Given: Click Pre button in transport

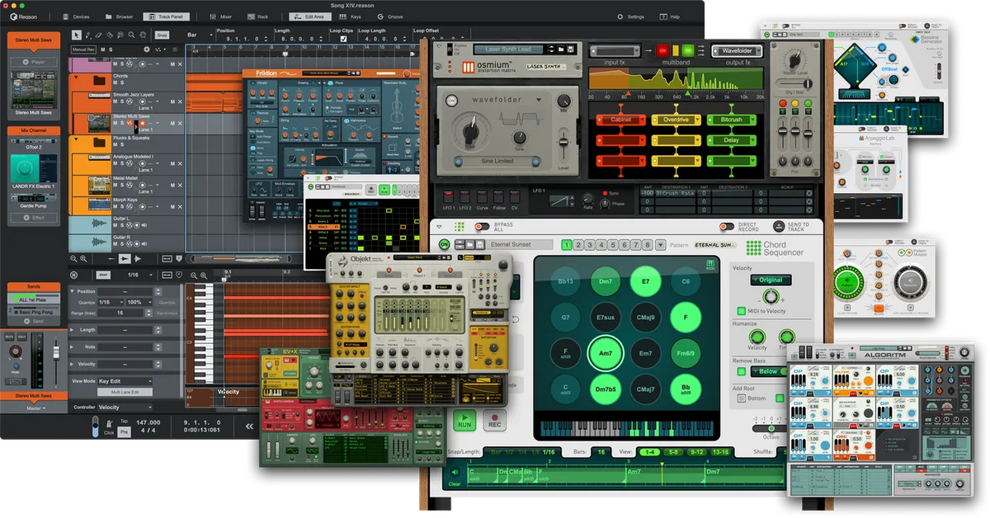Looking at the screenshot, I should pyautogui.click(x=124, y=431).
